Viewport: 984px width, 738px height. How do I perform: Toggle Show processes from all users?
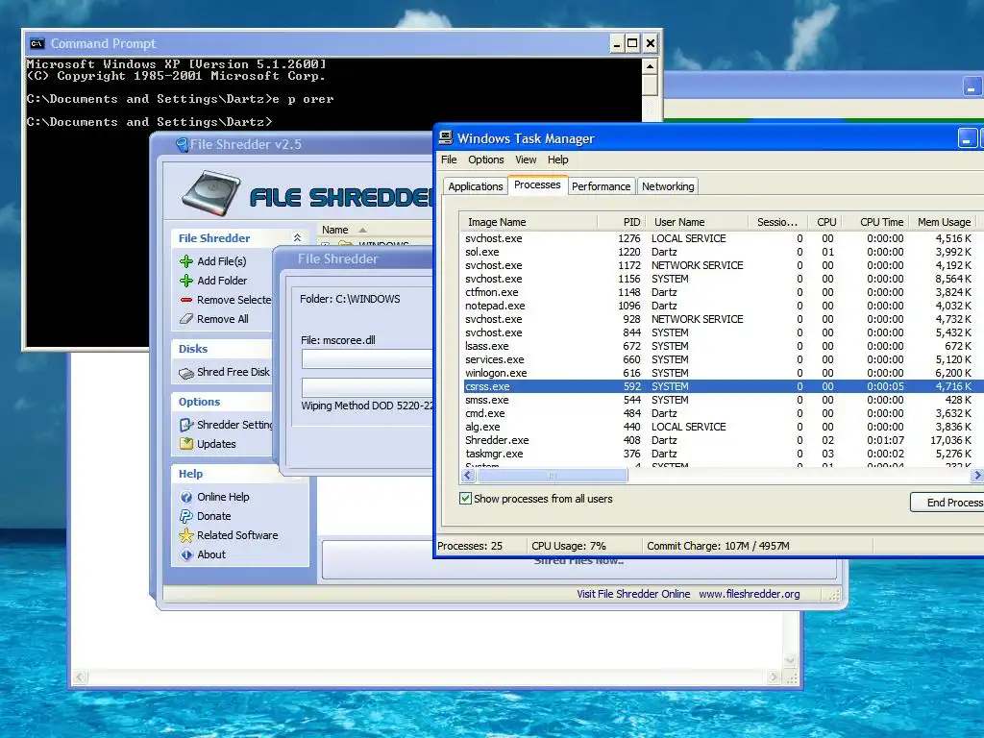[465, 499]
